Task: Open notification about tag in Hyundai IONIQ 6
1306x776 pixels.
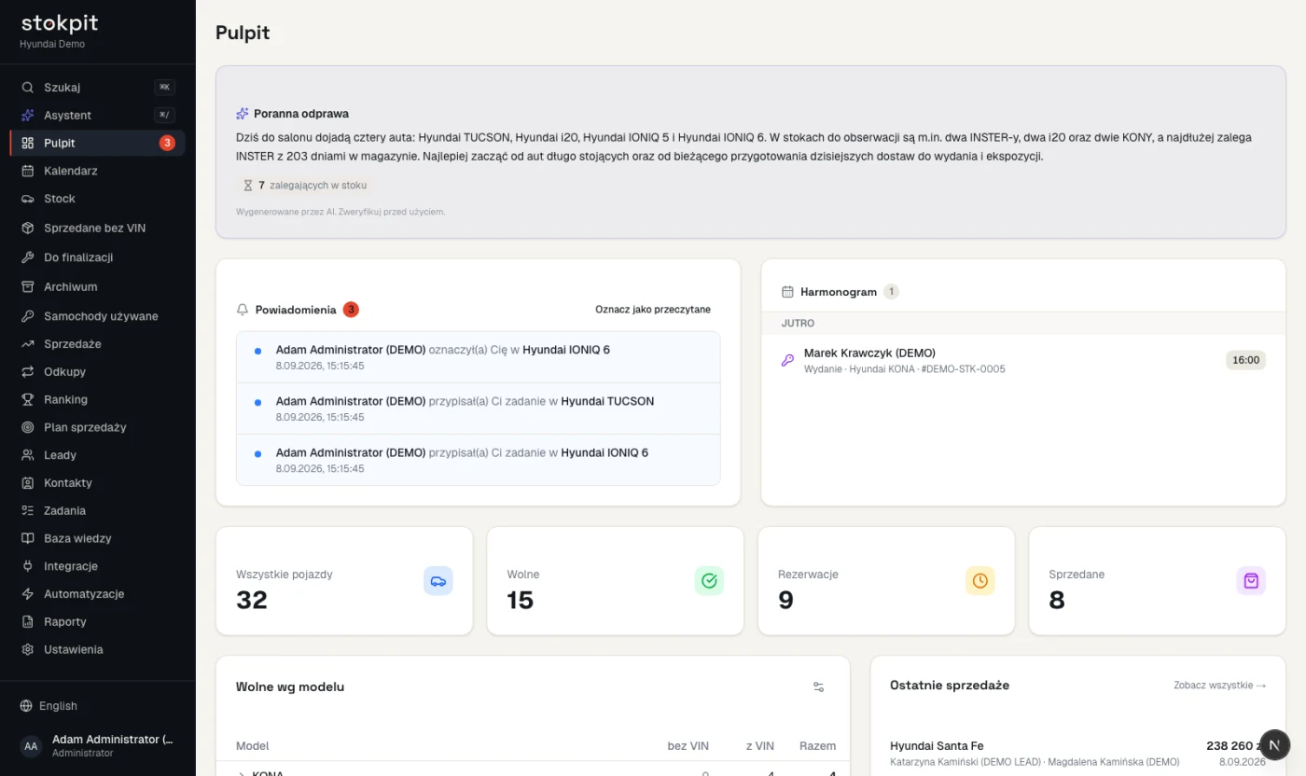Action: click(479, 357)
